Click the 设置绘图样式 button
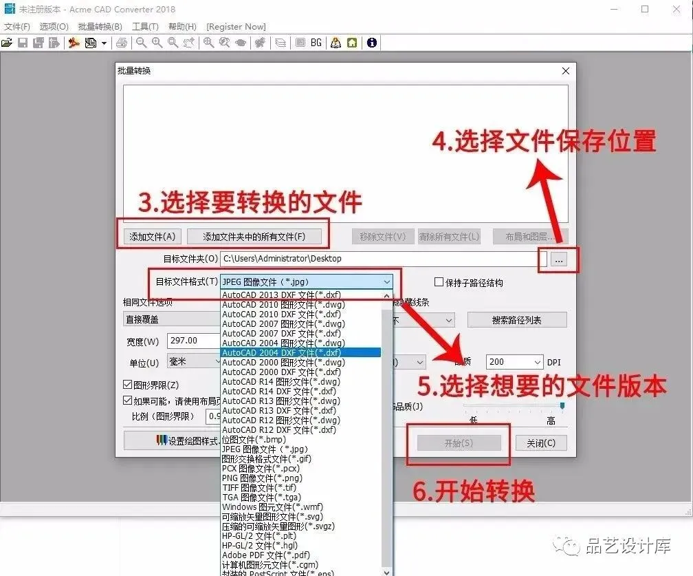This screenshot has height=576, width=693. tap(173, 440)
